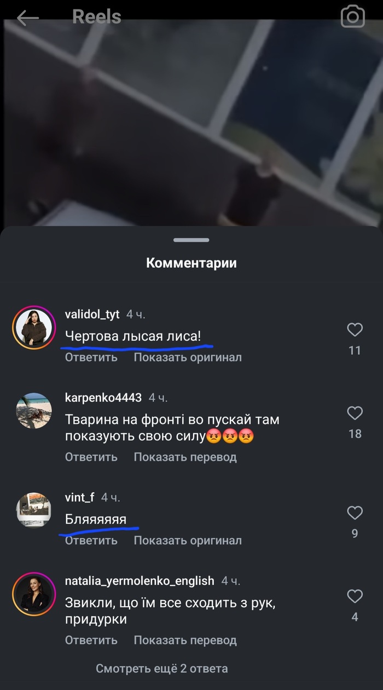Like natalia_yermolenko_english's comment with the heart
The image size is (383, 690).
click(x=355, y=596)
